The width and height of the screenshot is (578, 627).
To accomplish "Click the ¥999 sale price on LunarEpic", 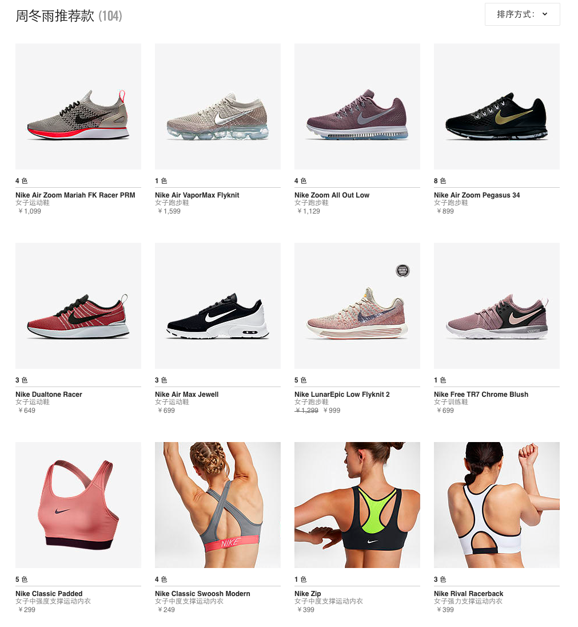I will click(332, 410).
